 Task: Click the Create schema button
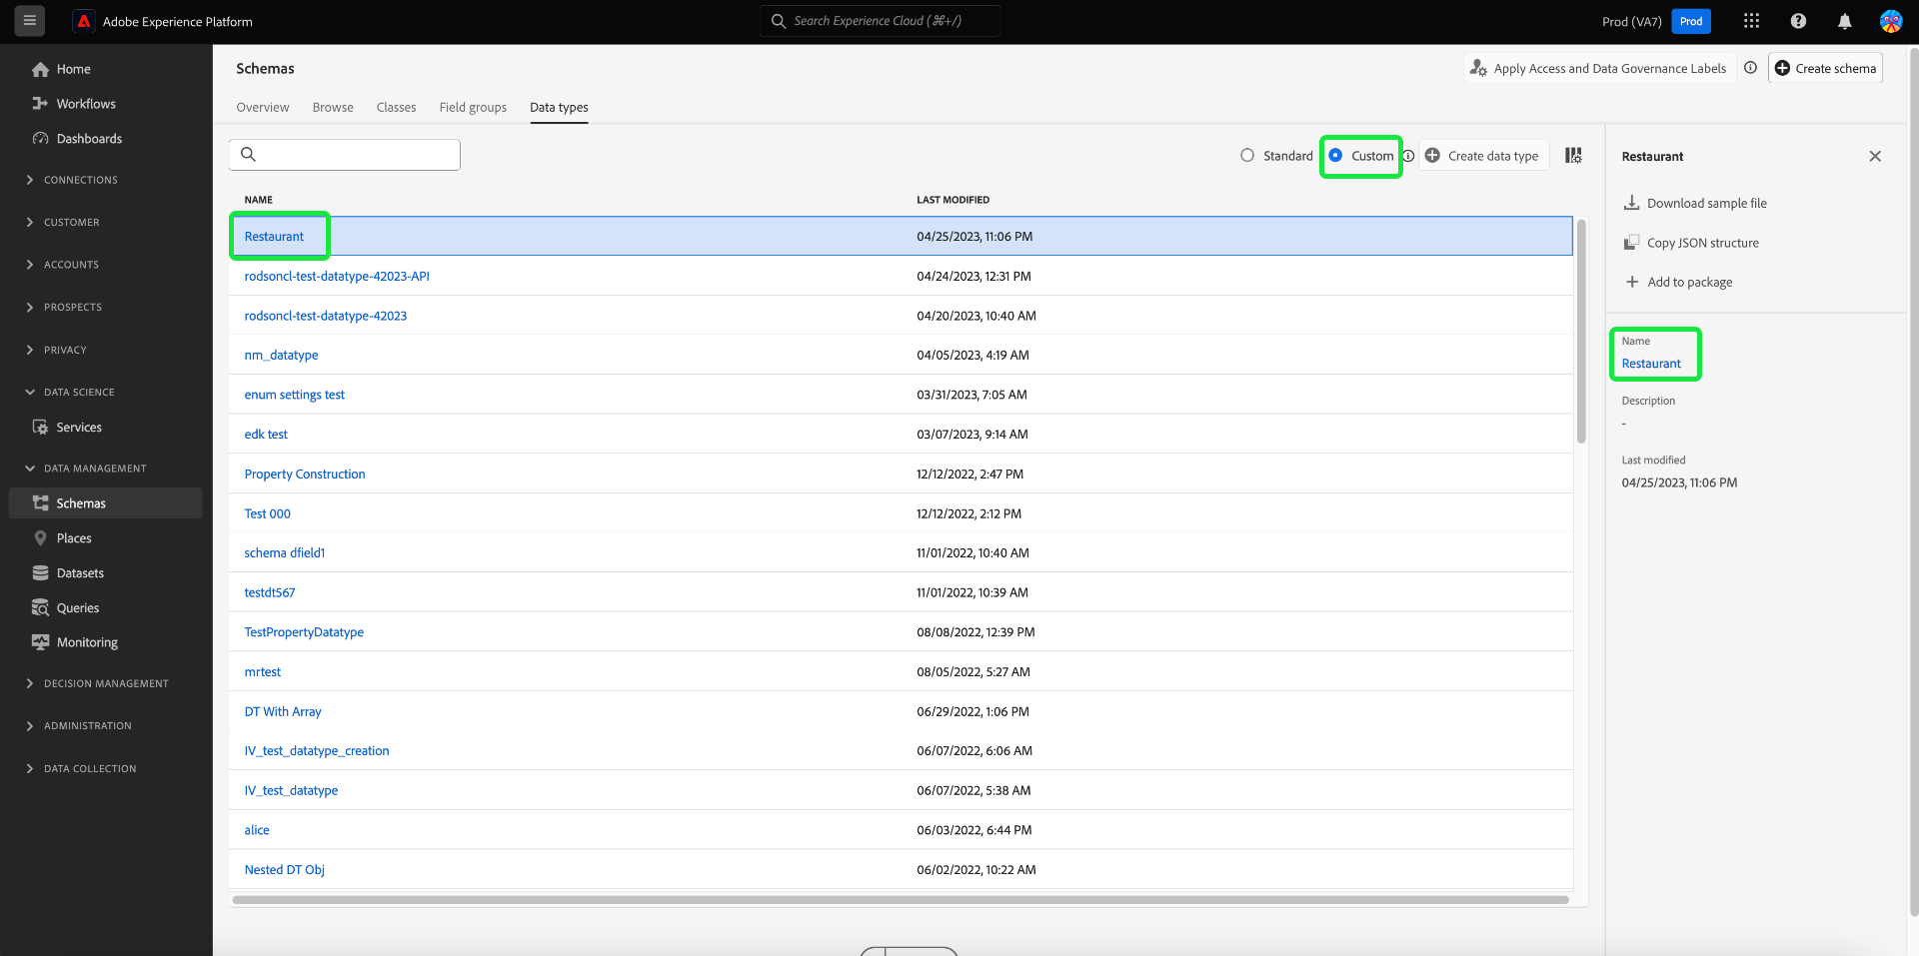pos(1825,68)
